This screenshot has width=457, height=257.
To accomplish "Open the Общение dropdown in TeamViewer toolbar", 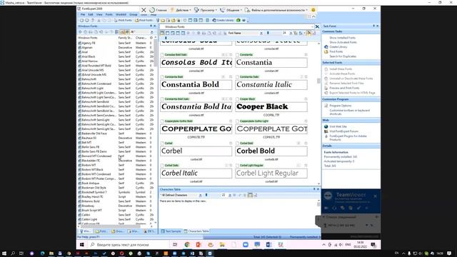I will click(x=231, y=10).
